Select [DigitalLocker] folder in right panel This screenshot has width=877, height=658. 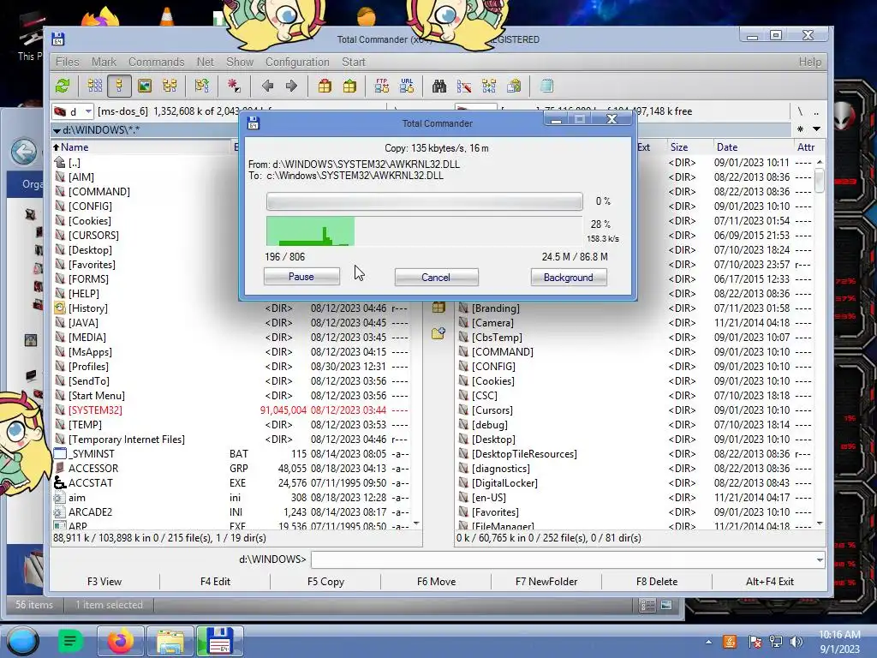(635, 483)
